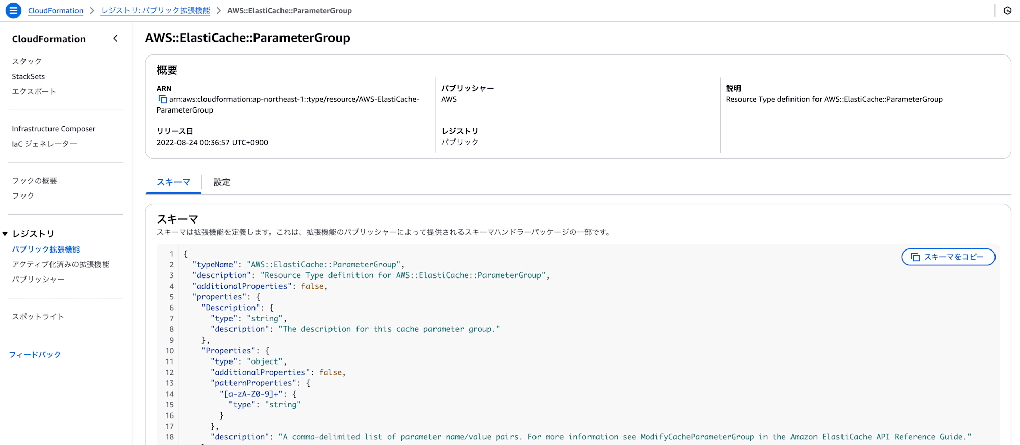
Task: Switch to the 設定 tab
Action: pos(222,182)
